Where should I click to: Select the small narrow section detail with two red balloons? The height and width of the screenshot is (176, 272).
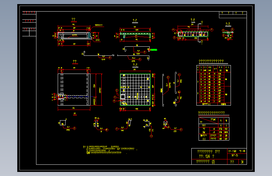point(228,34)
